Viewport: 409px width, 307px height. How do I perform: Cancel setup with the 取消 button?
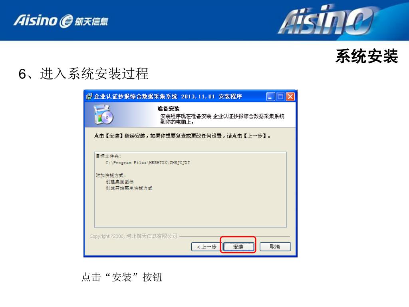[275, 247]
